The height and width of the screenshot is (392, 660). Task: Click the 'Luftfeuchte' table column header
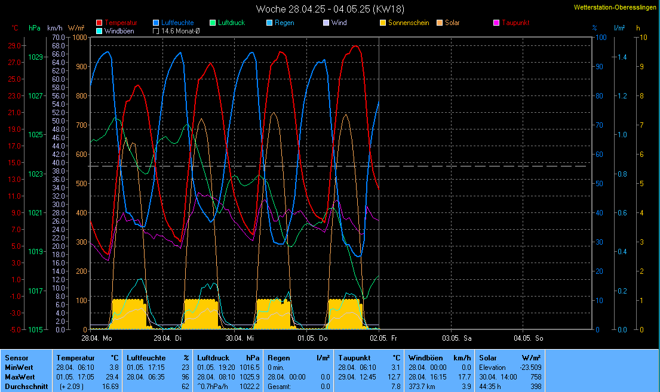click(146, 358)
